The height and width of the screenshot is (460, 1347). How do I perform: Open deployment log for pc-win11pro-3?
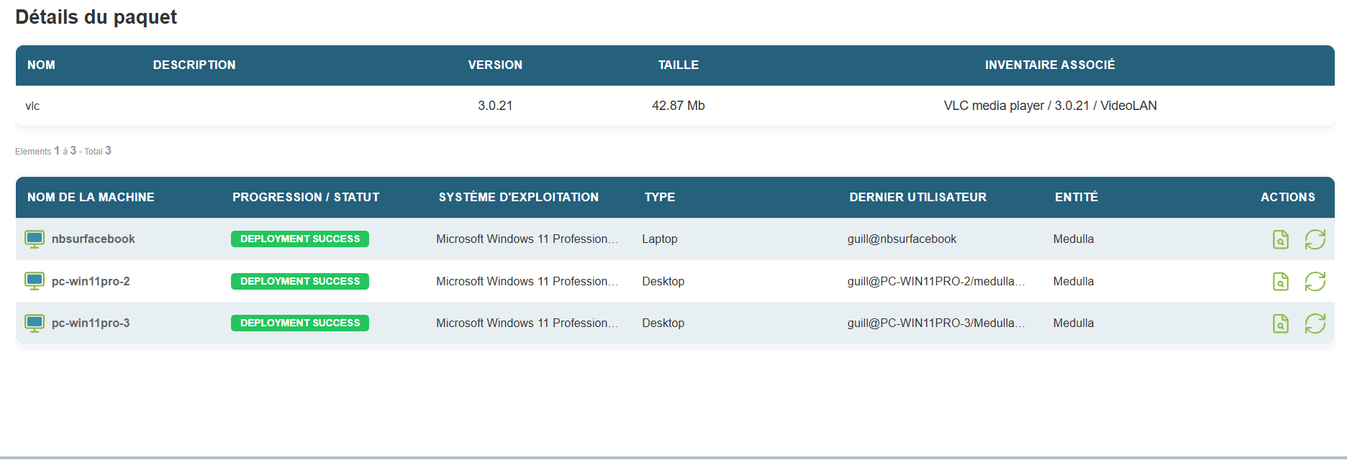[1280, 323]
